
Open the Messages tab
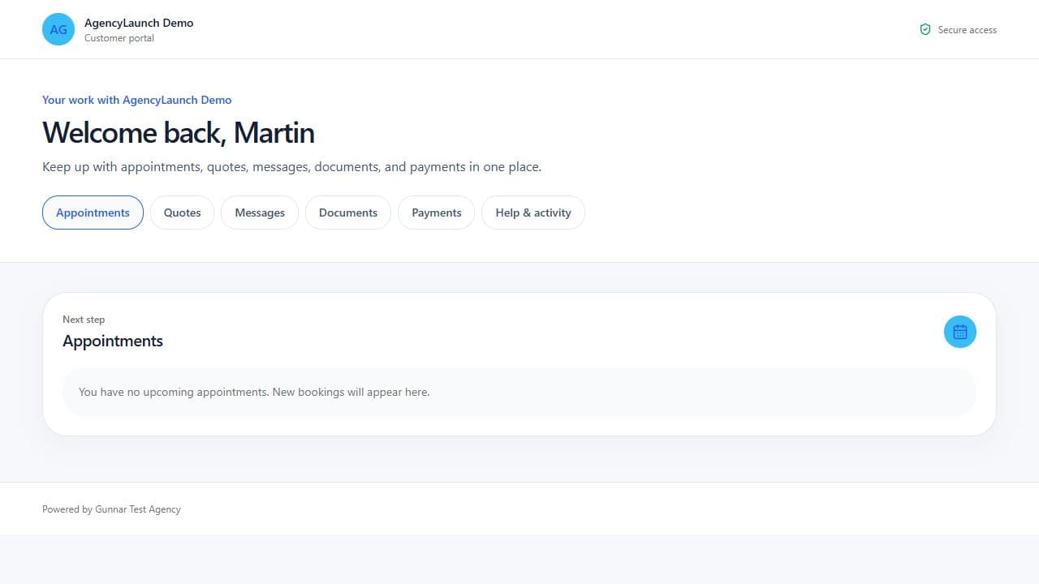click(x=260, y=213)
